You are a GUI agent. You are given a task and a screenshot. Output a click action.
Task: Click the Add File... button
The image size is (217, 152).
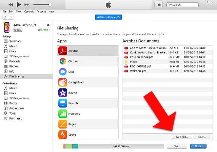182,137
